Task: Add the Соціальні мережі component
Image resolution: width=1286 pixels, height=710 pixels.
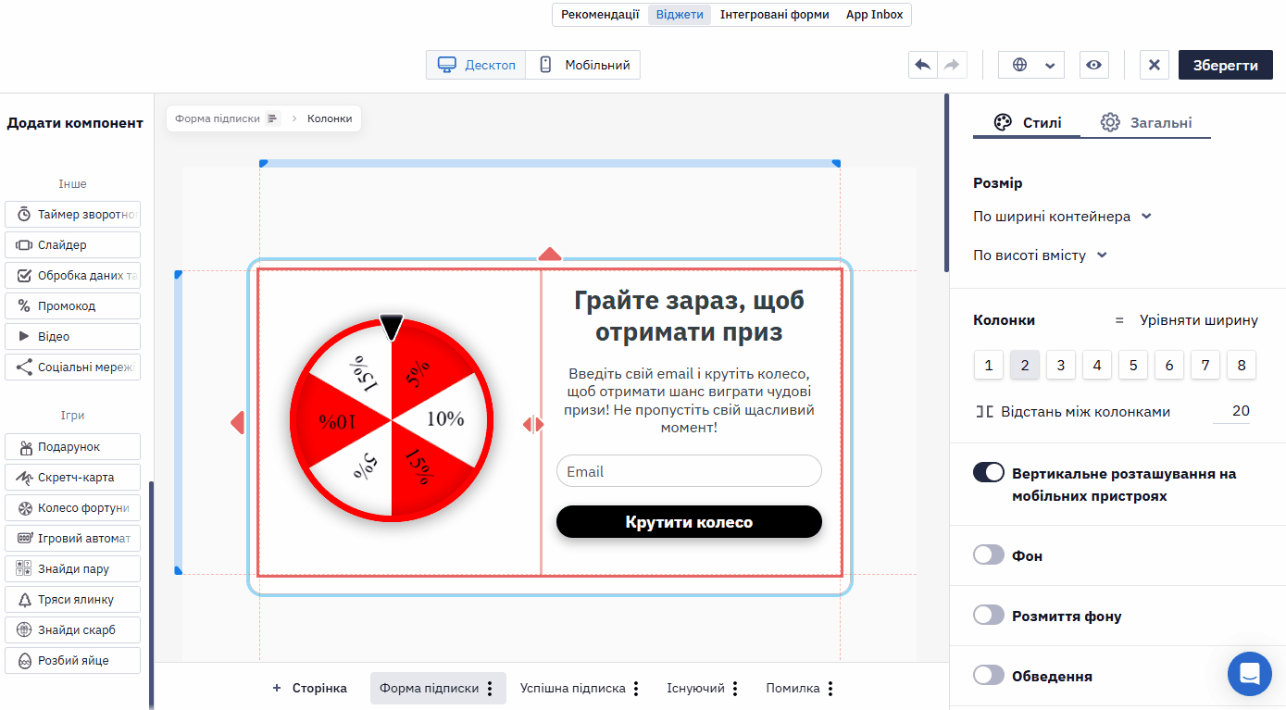Action: [73, 367]
